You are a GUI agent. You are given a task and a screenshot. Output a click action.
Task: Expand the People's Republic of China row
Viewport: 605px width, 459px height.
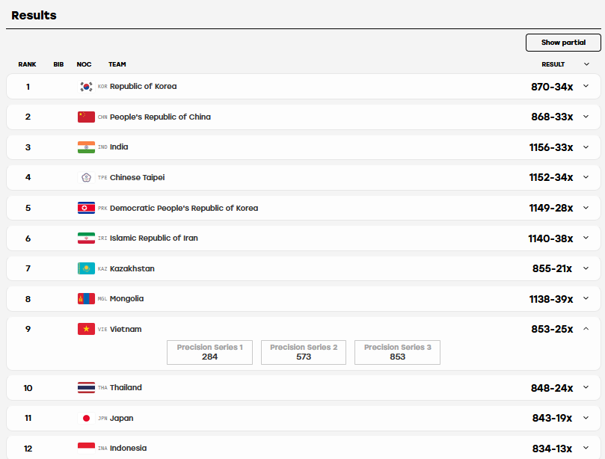point(586,117)
